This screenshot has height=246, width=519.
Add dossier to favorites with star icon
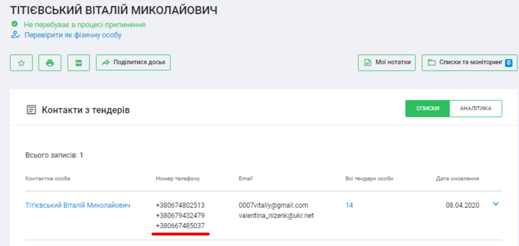coord(22,63)
